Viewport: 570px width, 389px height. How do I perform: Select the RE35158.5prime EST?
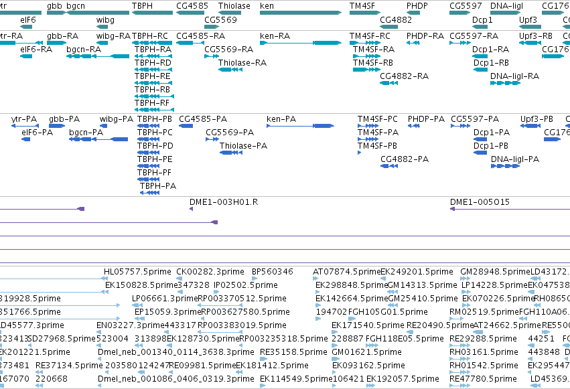[x=263, y=359]
